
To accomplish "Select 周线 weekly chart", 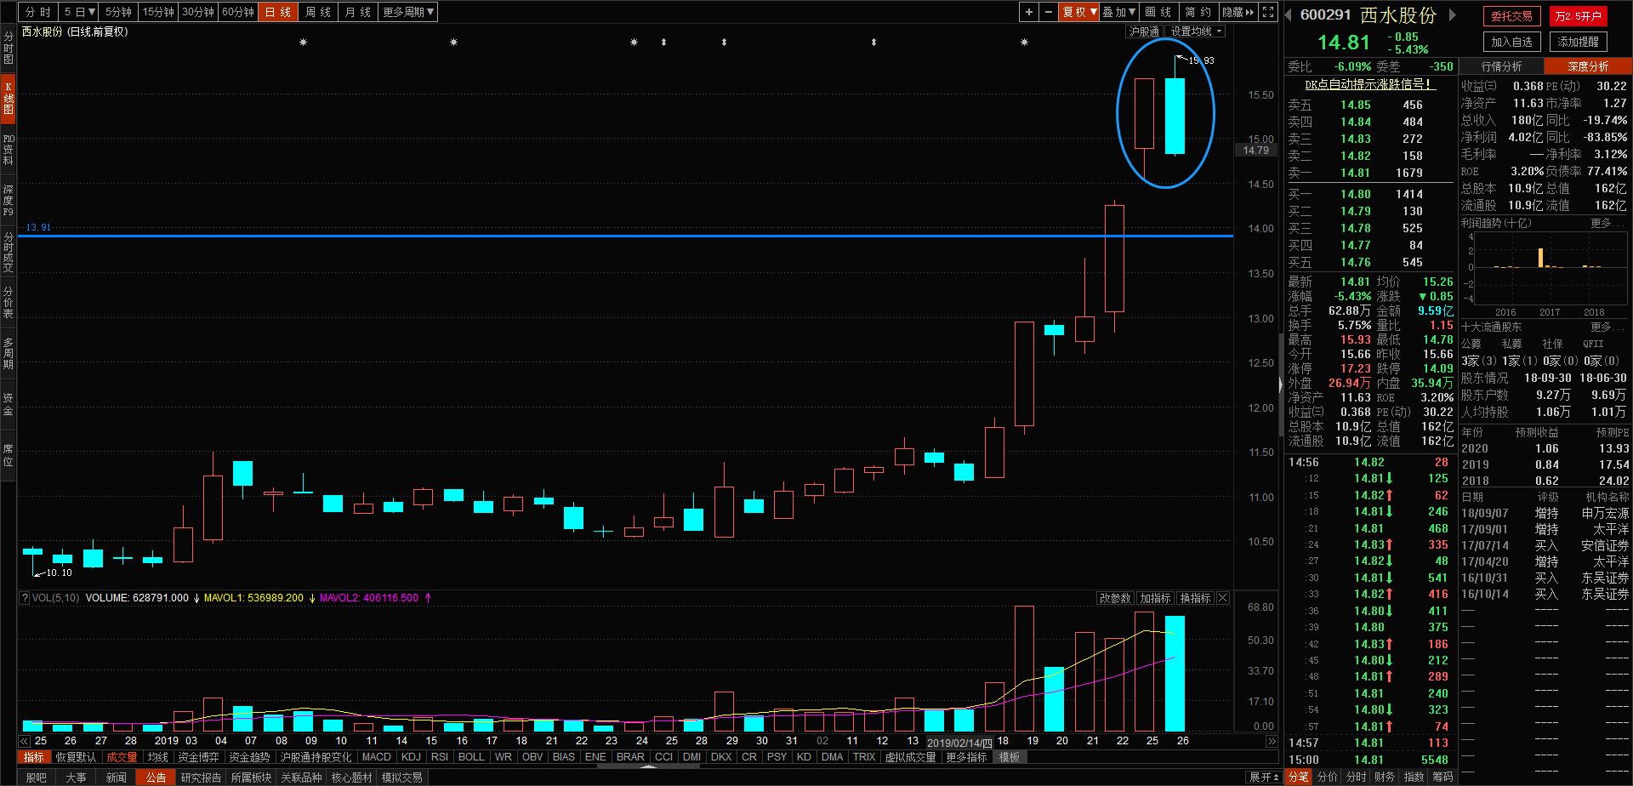I will point(318,12).
